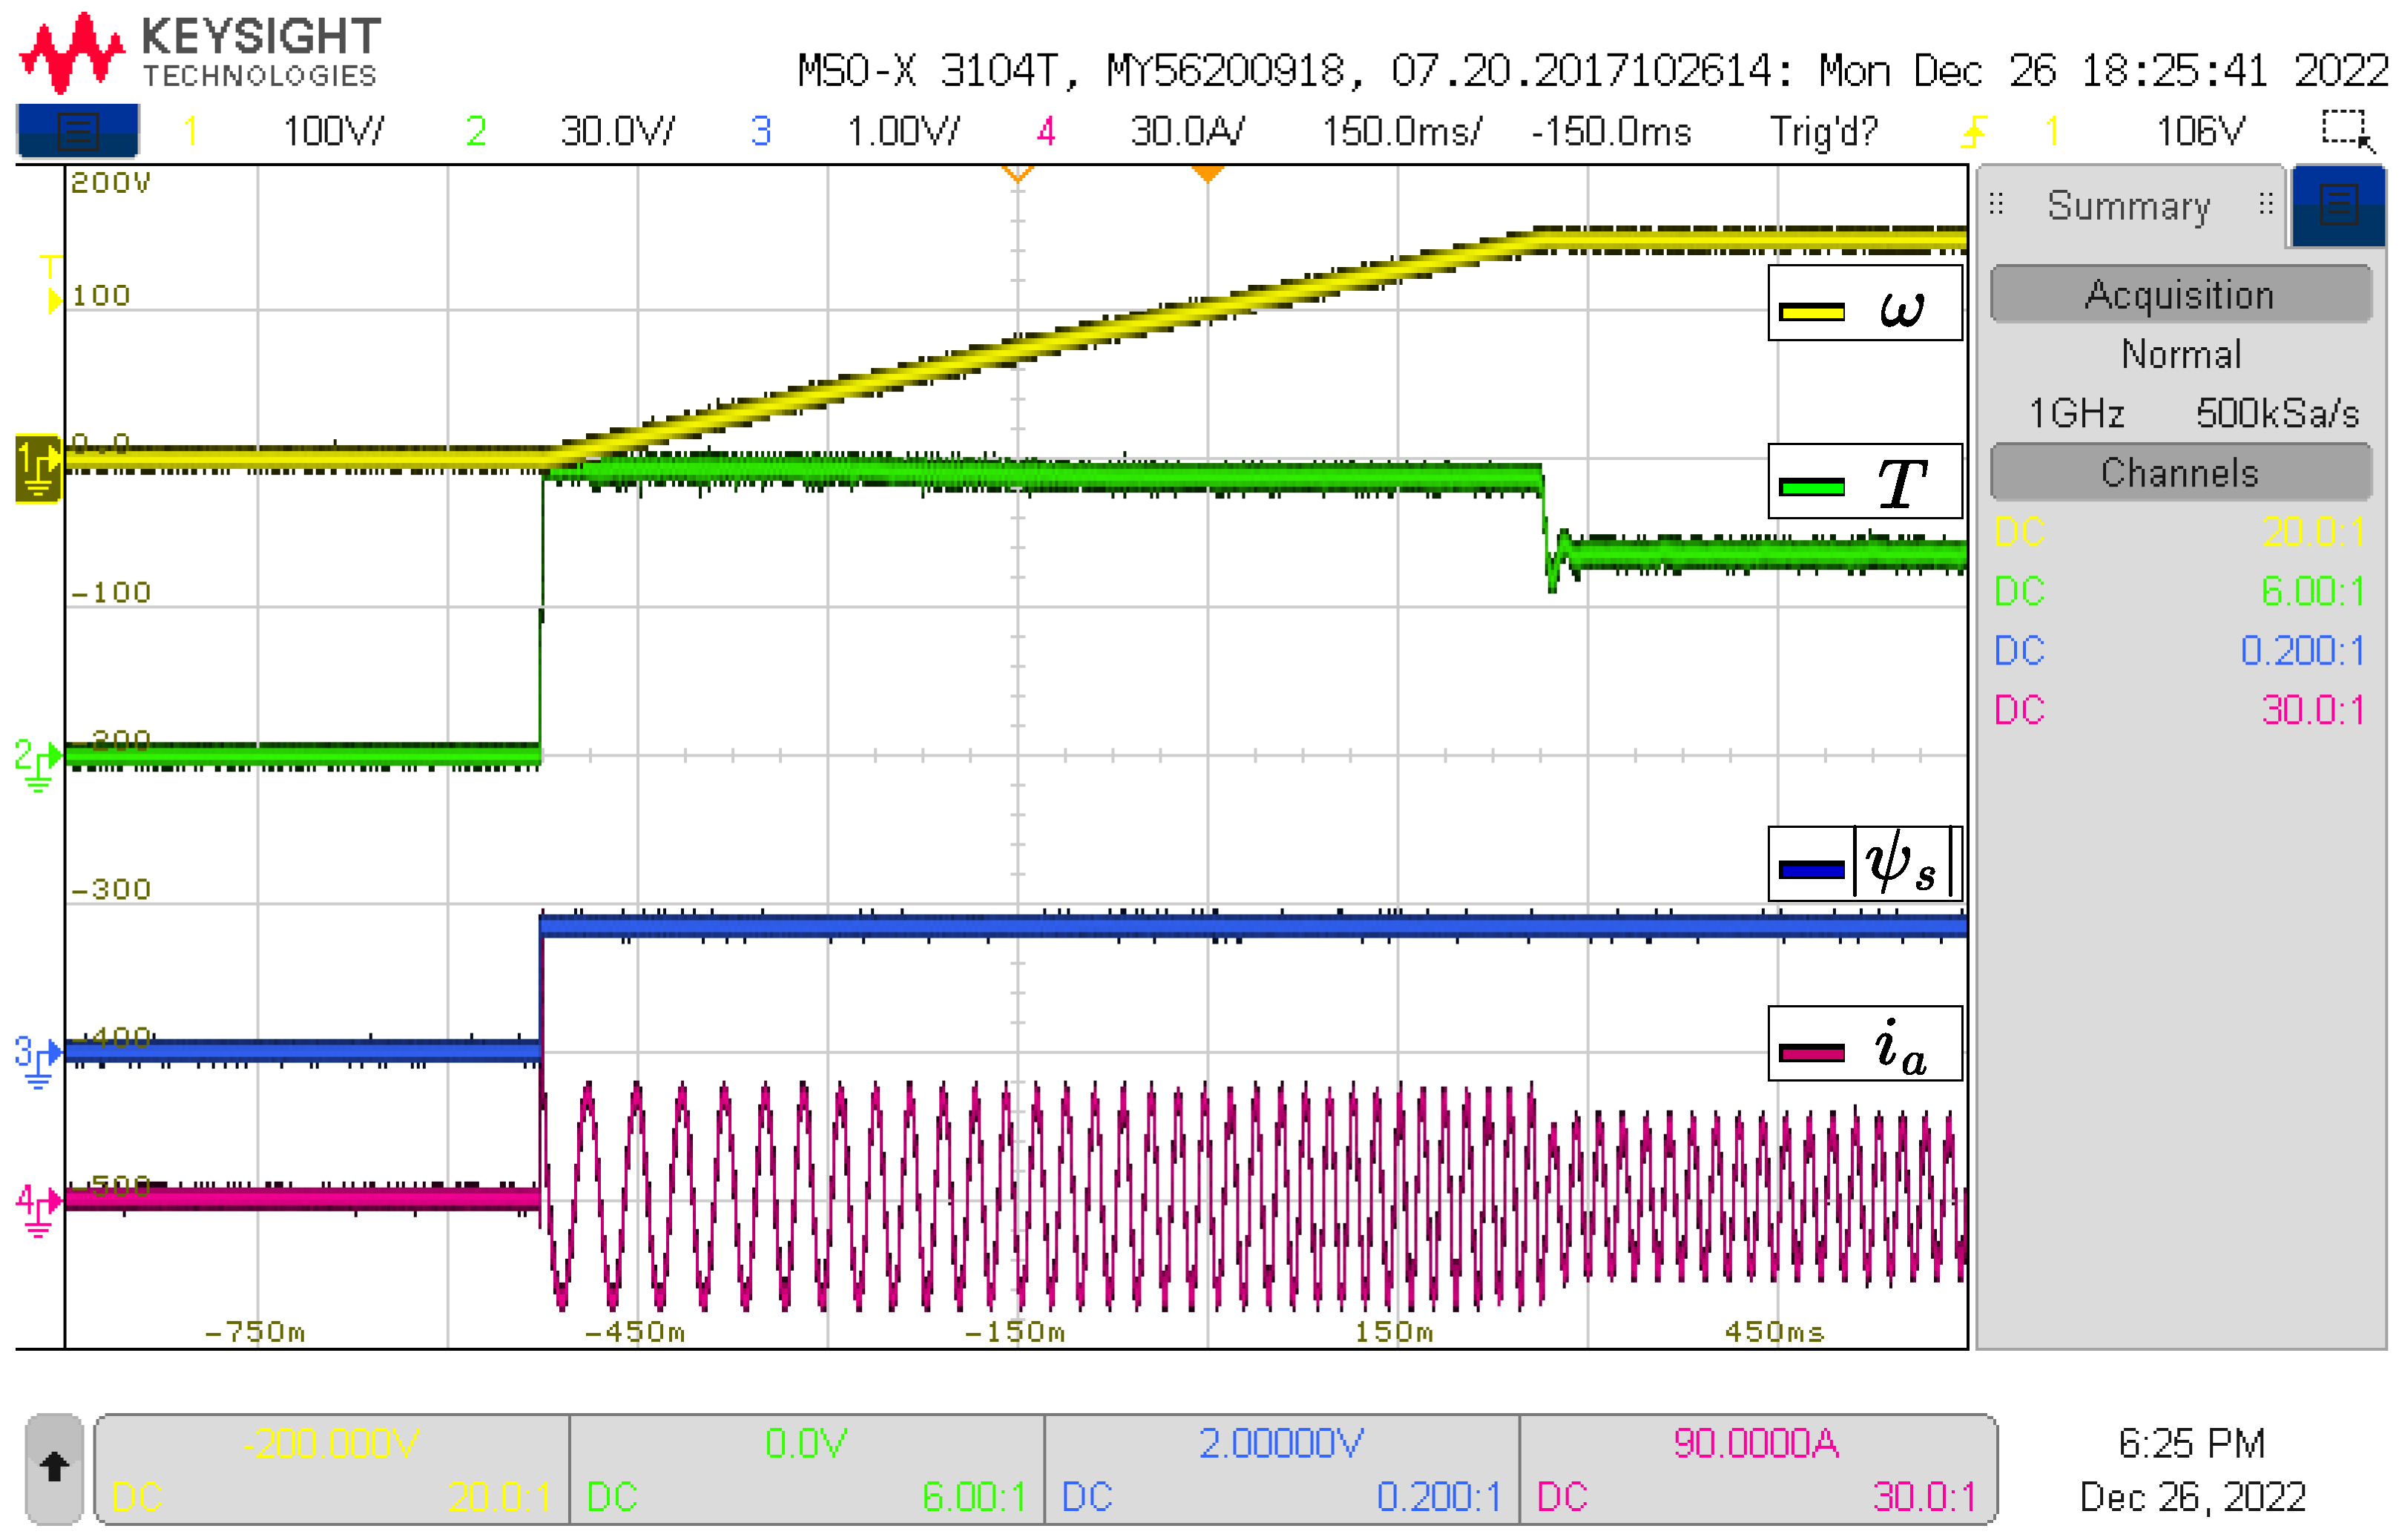Image resolution: width=2402 pixels, height=1540 pixels.
Task: Click the Dec 26, 2022 date display
Action: tap(2192, 1497)
